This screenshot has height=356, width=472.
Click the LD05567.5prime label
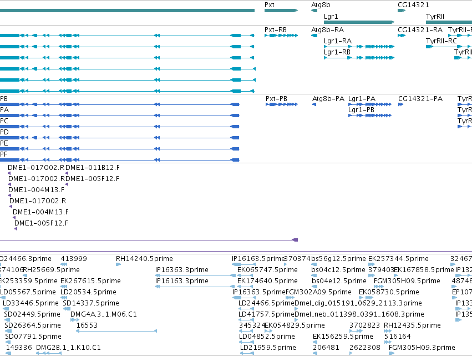pyautogui.click(x=28, y=292)
